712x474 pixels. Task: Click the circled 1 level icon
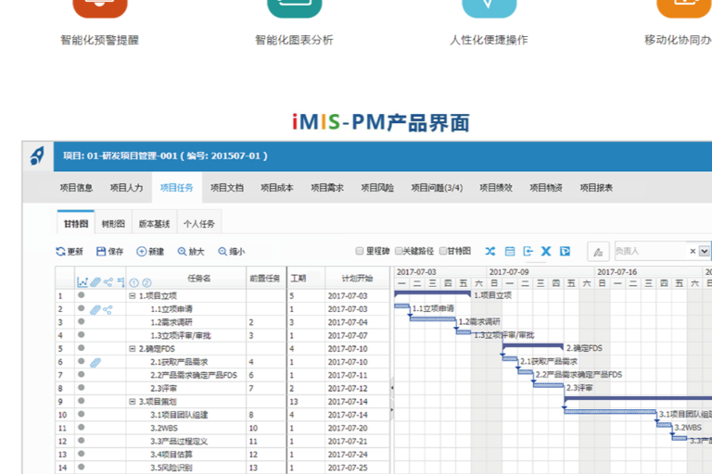coord(133,282)
